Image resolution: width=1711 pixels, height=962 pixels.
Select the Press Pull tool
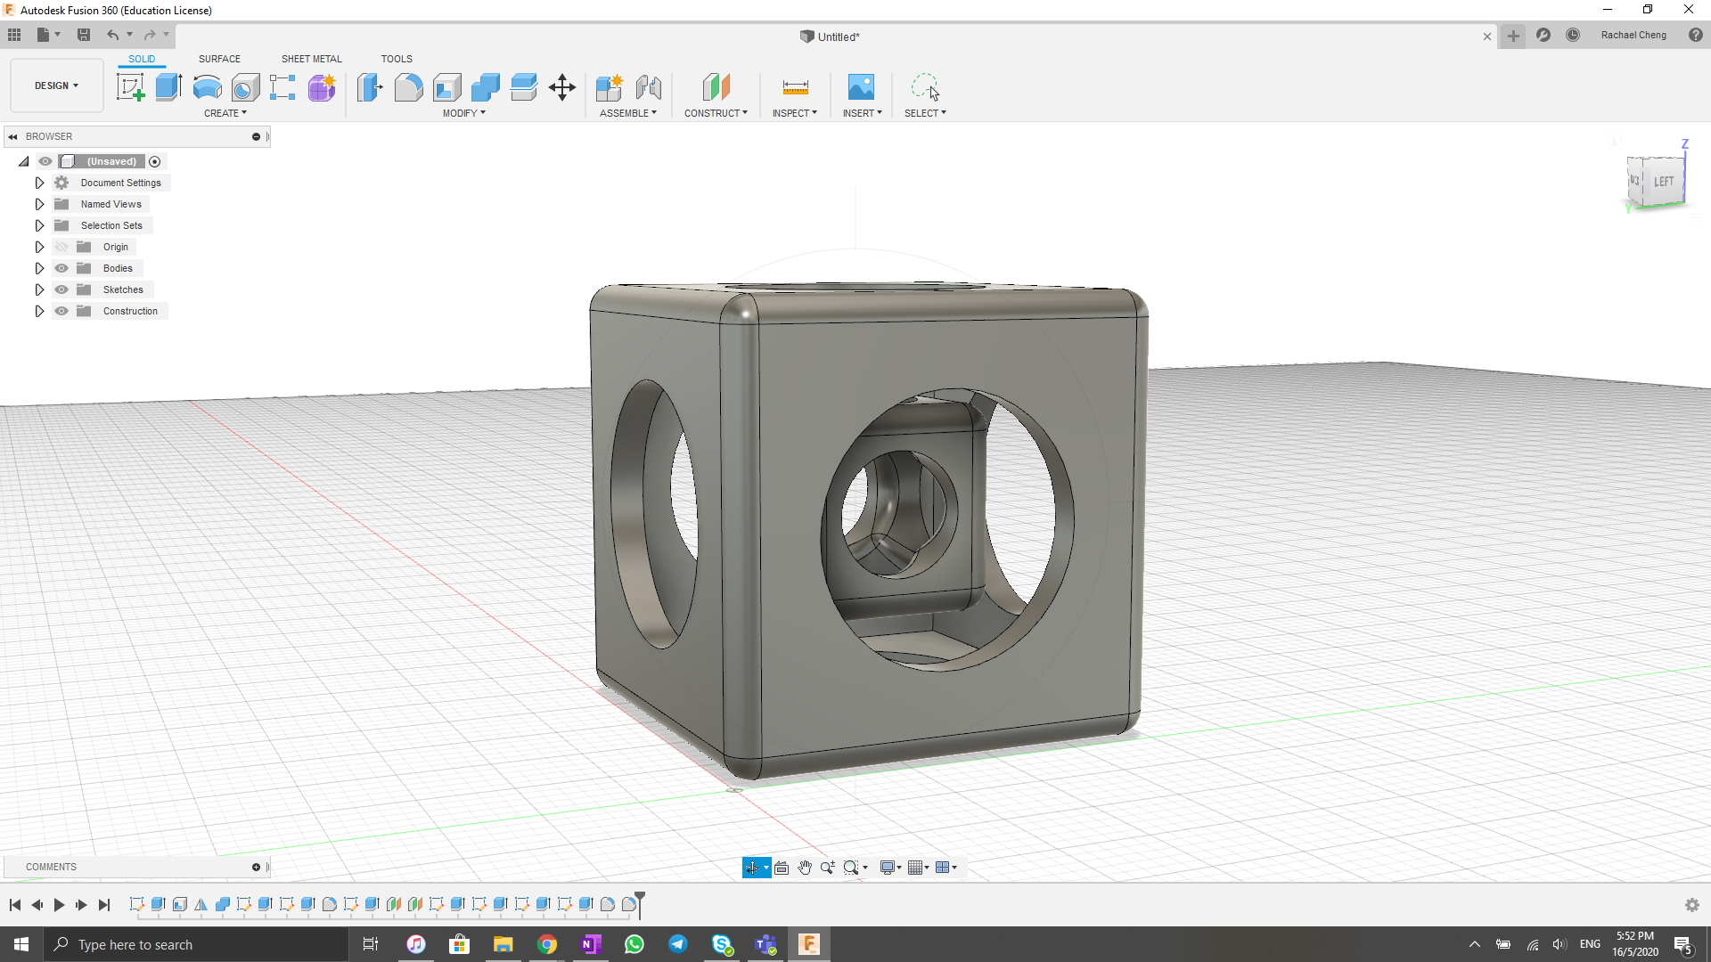click(x=370, y=87)
